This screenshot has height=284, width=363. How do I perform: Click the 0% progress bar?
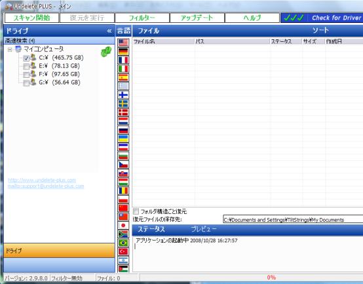[252, 277]
